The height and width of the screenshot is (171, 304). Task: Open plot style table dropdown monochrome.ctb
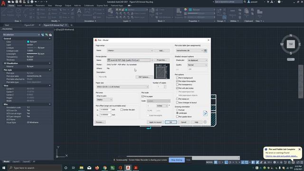coord(190,51)
